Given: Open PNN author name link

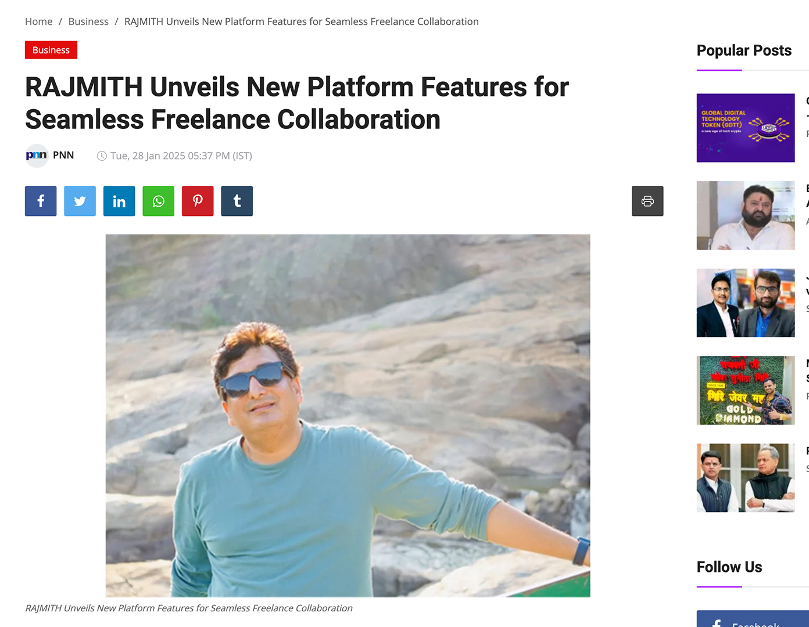Looking at the screenshot, I should [63, 155].
